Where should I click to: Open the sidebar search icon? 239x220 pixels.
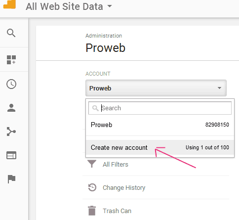(x=11, y=33)
